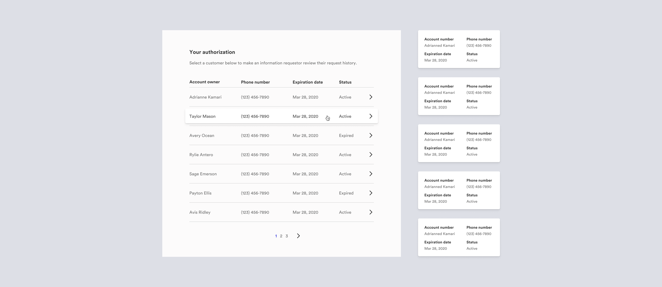This screenshot has height=287, width=662.
Task: Open Payton Ellis record using right arrow
Action: point(371,193)
